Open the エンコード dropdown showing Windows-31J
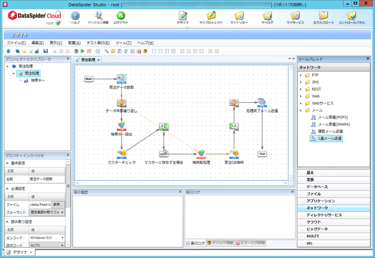375x258 pixels. [47, 238]
